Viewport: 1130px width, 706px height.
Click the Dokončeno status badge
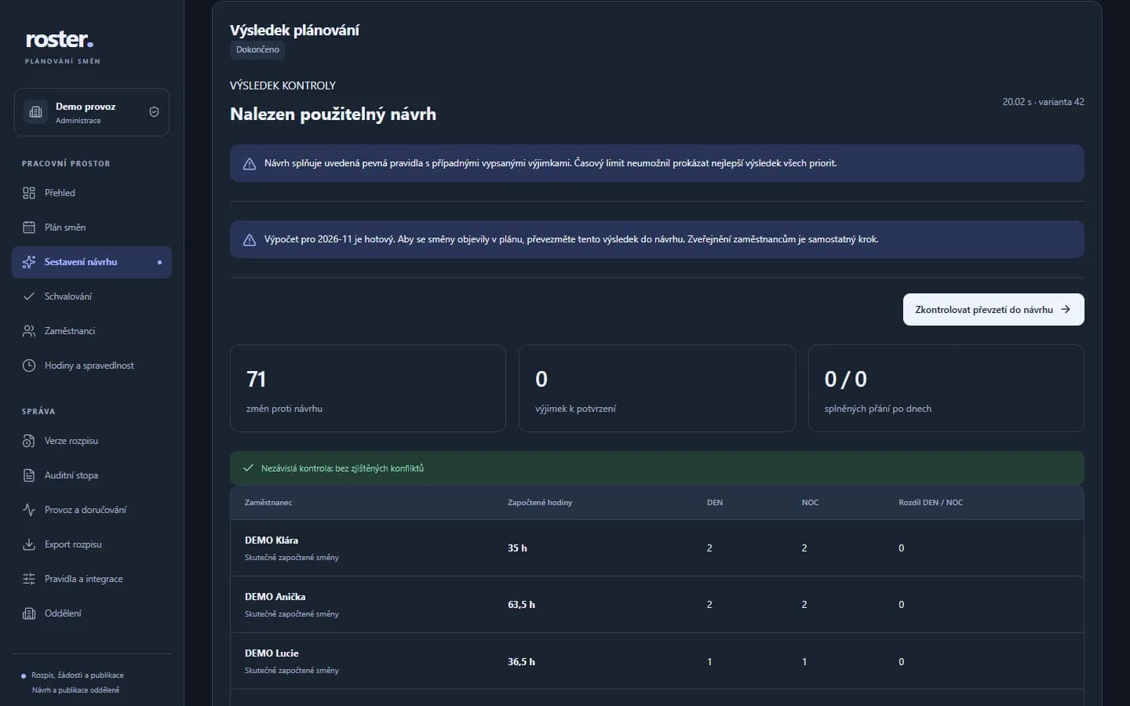coord(257,49)
